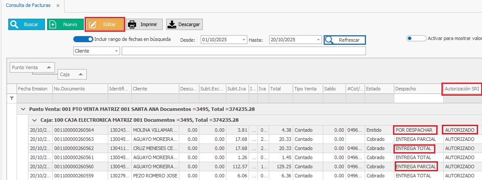
Task: Click the Editar pencil icon
Action: (92, 25)
